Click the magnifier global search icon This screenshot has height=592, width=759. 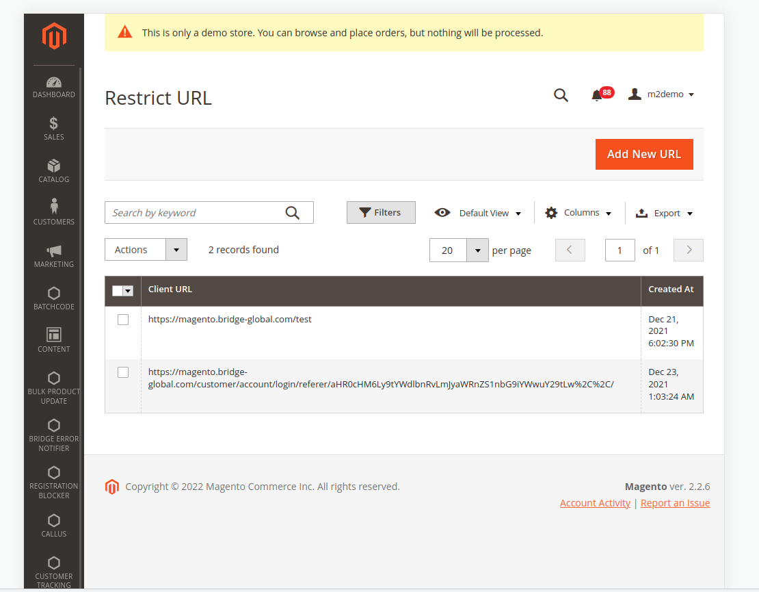pyautogui.click(x=561, y=95)
